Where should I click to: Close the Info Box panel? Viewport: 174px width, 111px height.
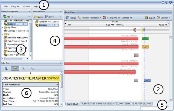pos(61,63)
